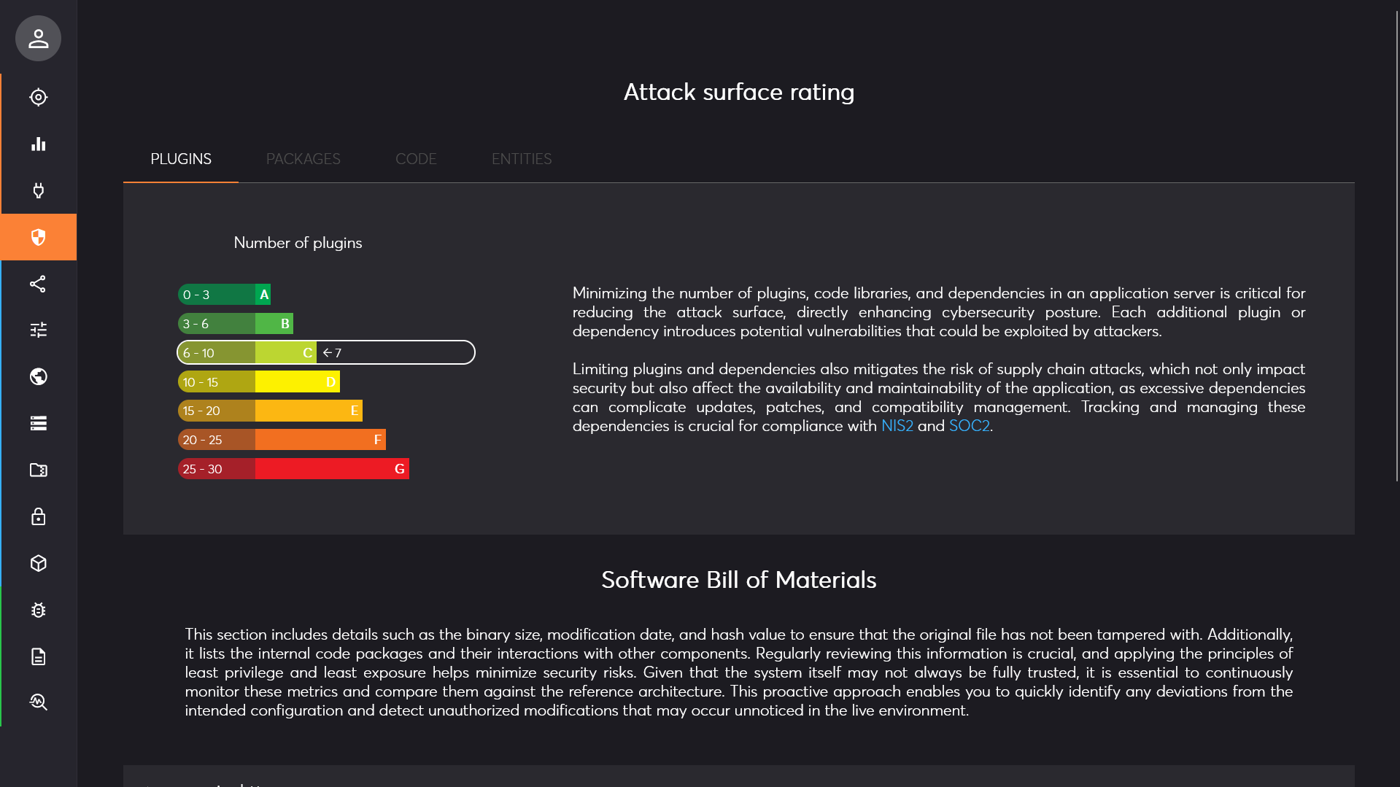Viewport: 1400px width, 787px height.
Task: Open the globe sidebar icon
Action: [38, 376]
